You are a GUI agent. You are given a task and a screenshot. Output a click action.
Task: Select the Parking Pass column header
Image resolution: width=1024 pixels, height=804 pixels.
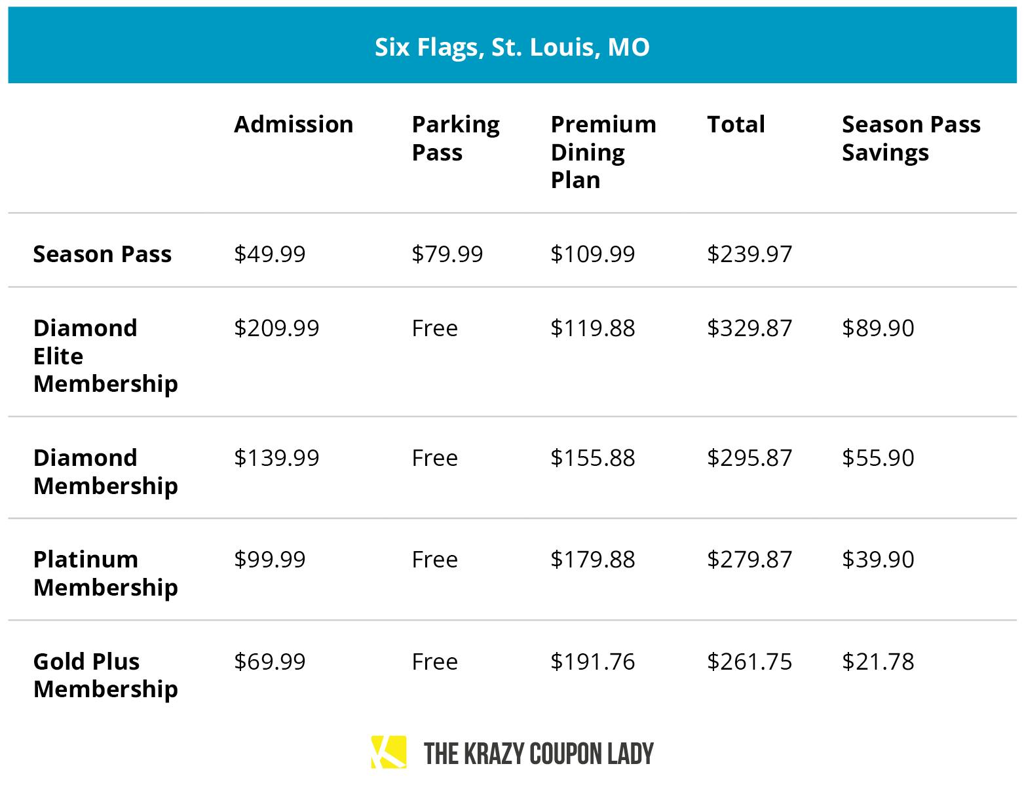(455, 138)
